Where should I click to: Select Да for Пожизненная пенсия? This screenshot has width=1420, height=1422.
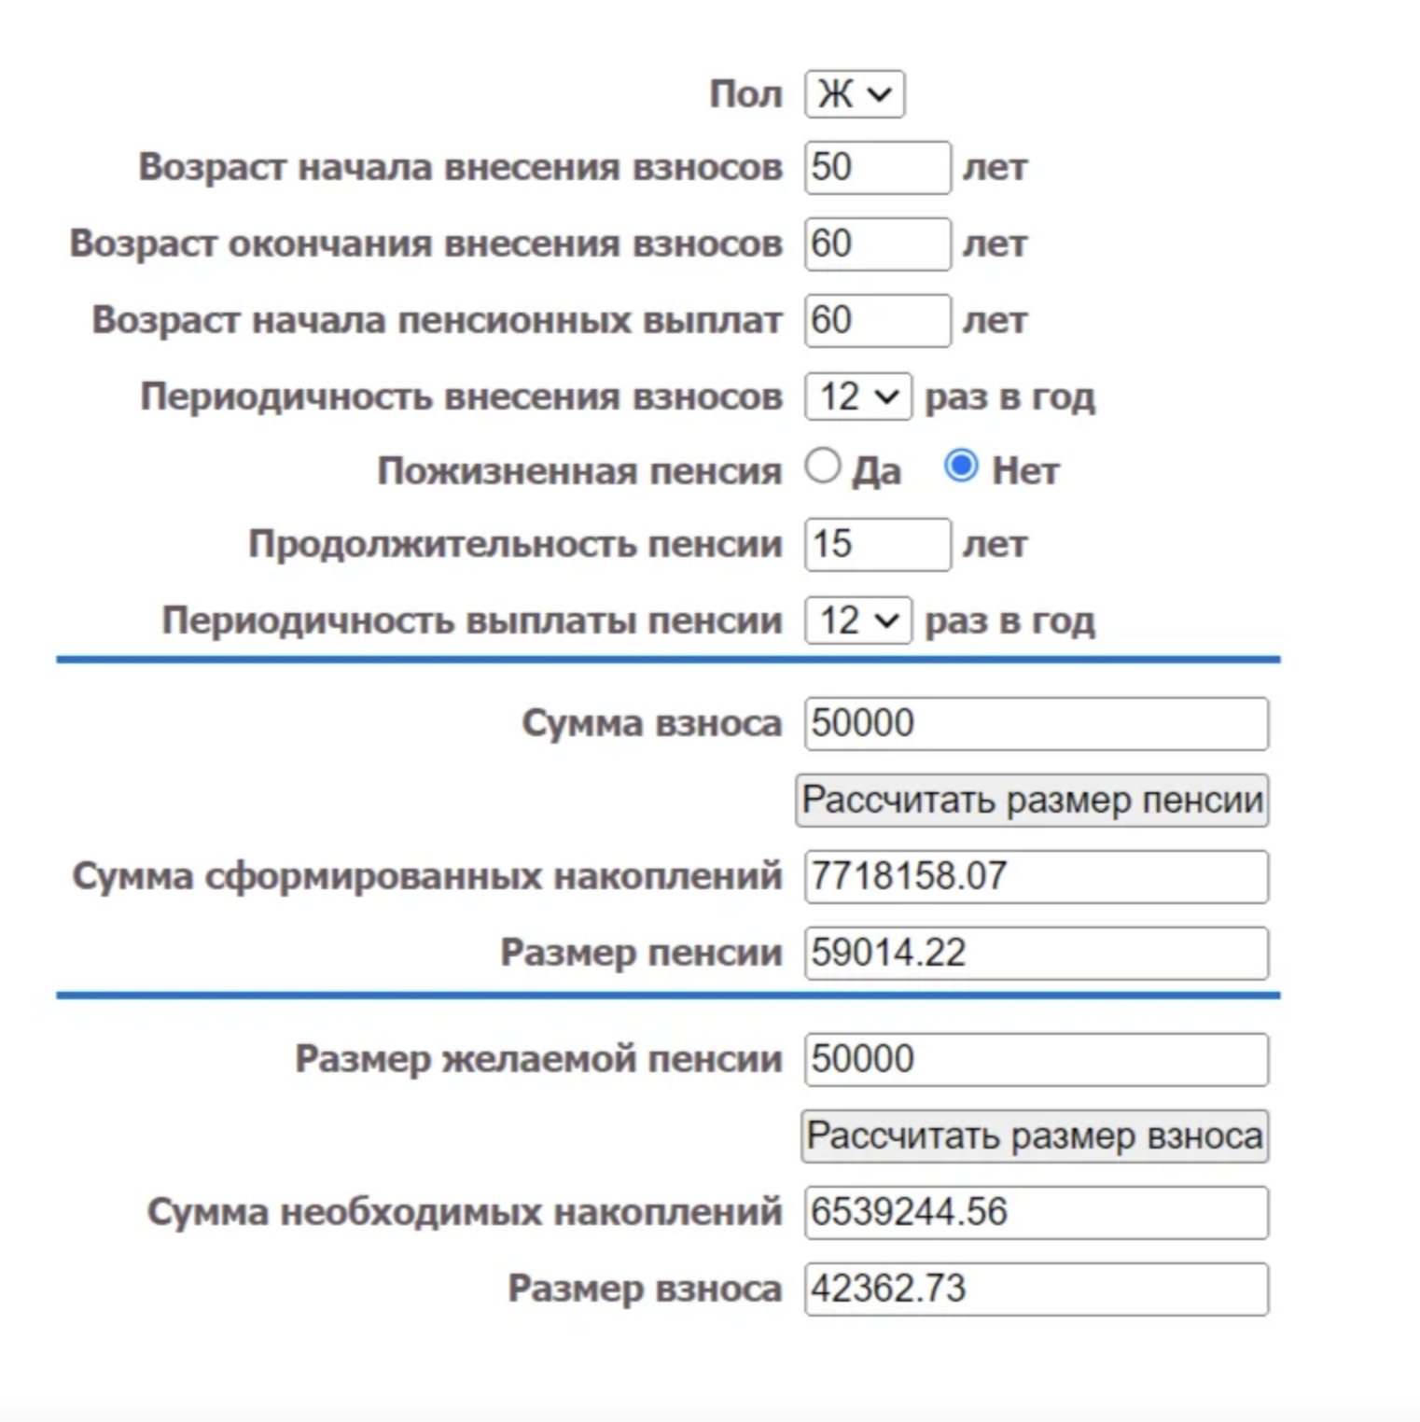pyautogui.click(x=825, y=469)
